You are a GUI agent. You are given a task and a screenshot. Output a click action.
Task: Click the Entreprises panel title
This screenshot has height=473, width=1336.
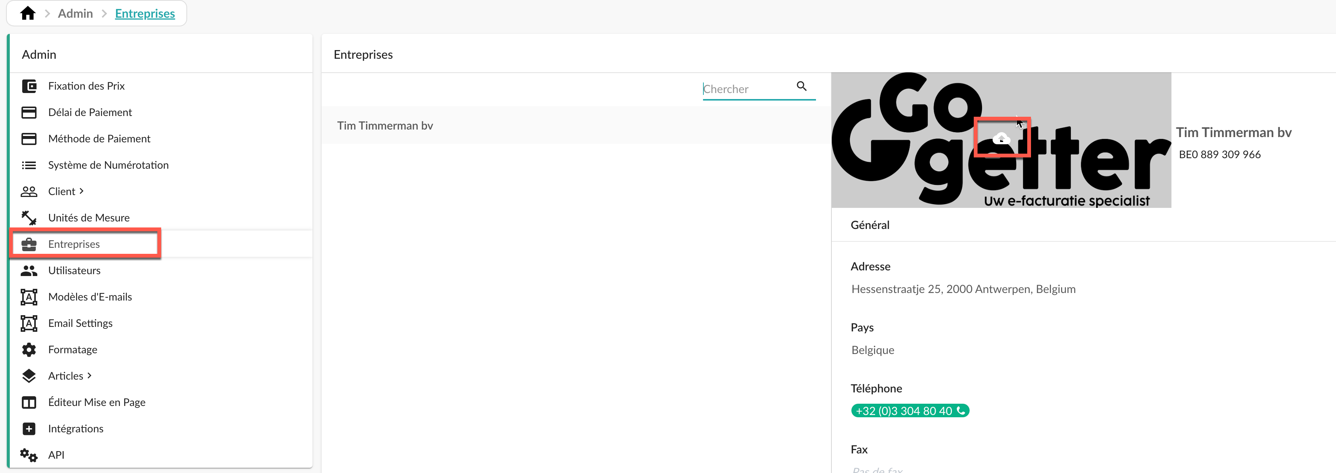[x=363, y=55]
